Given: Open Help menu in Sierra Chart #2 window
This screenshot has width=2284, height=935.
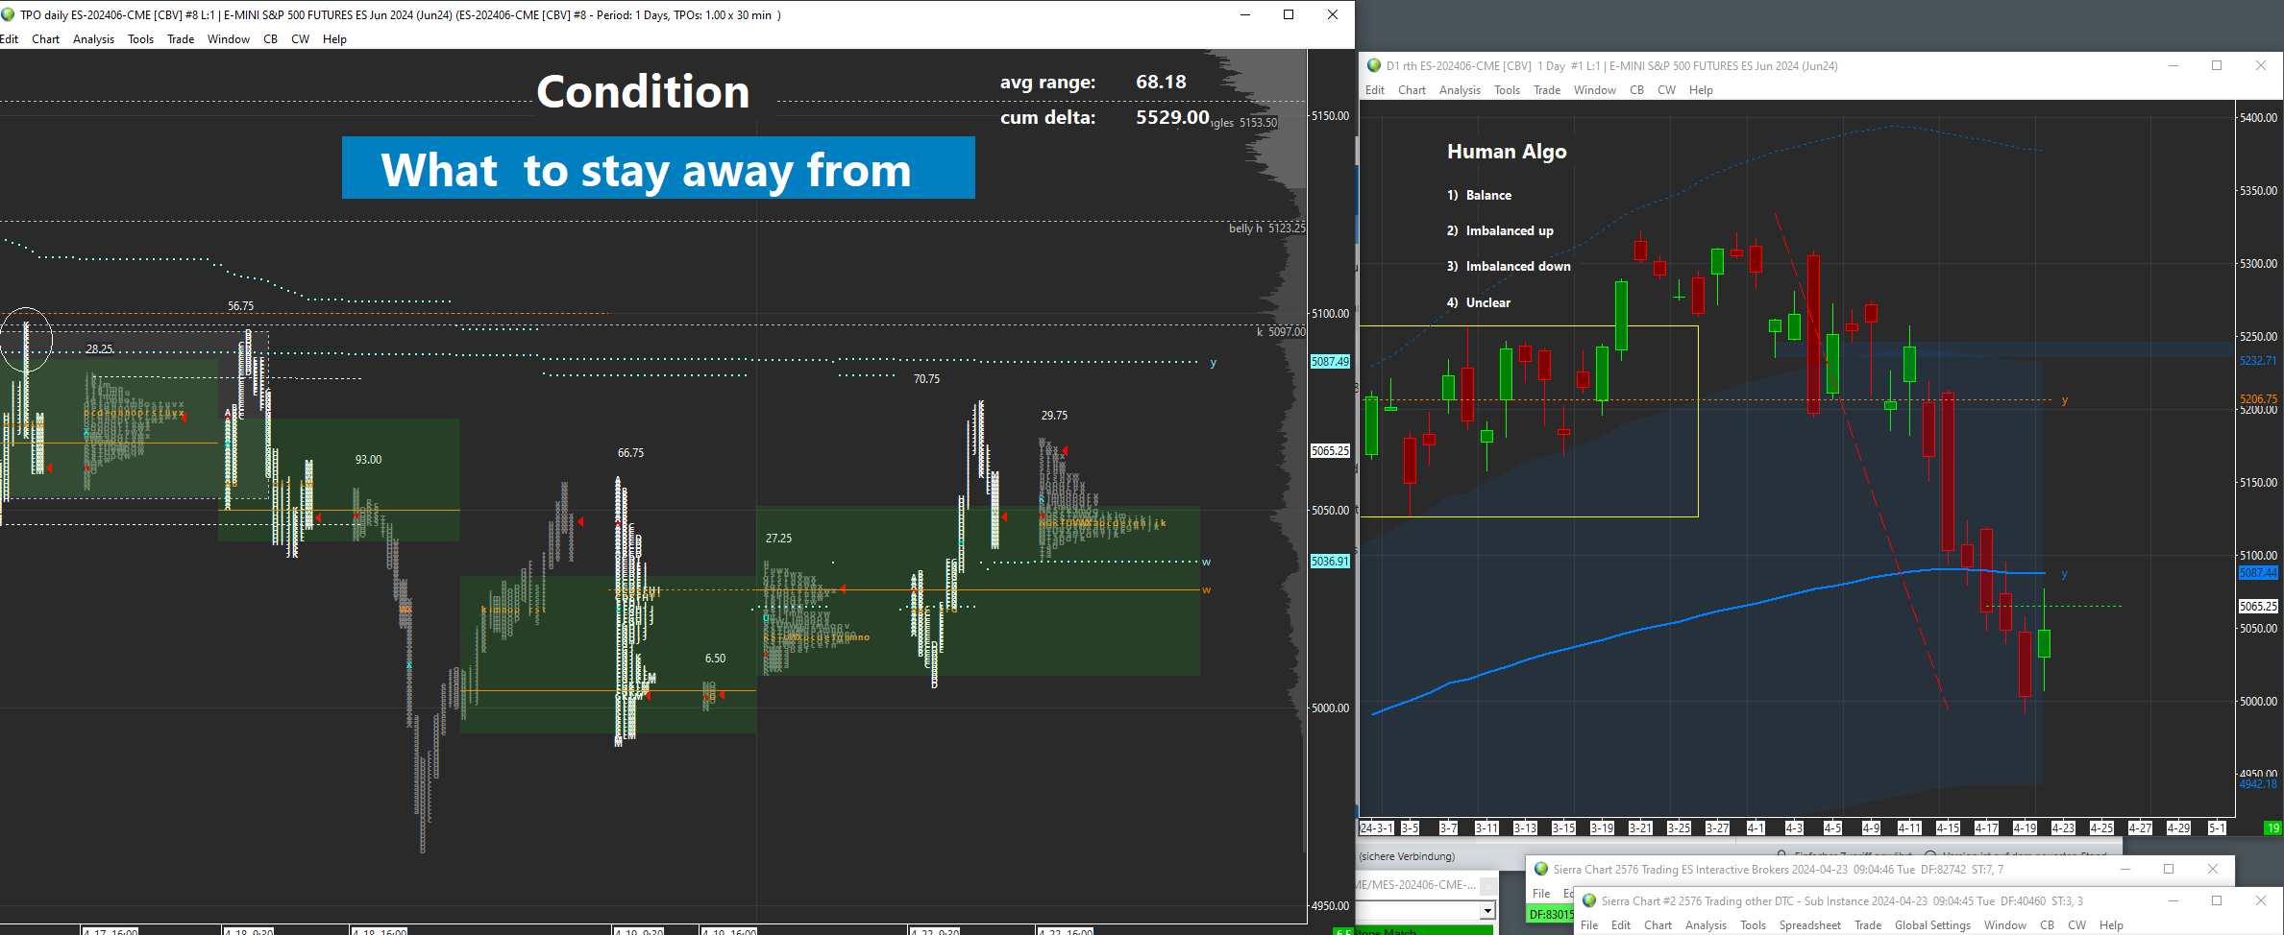Looking at the screenshot, I should (2111, 925).
